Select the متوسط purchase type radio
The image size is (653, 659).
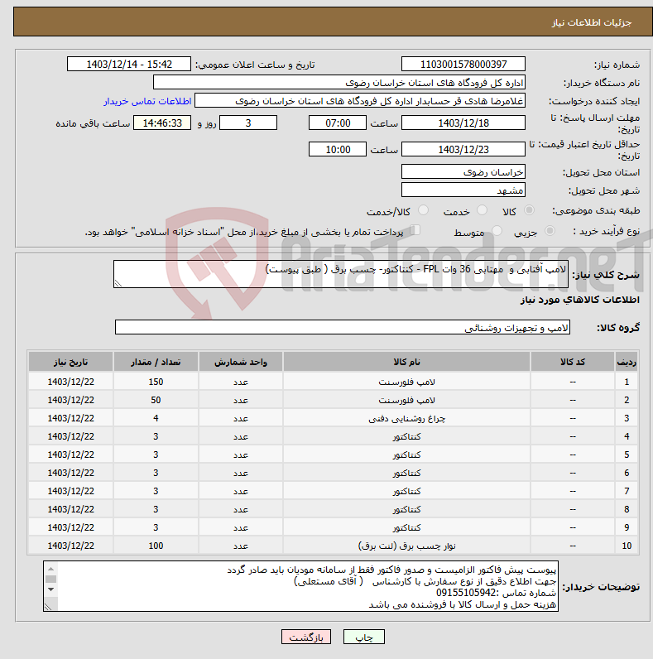tap(497, 231)
